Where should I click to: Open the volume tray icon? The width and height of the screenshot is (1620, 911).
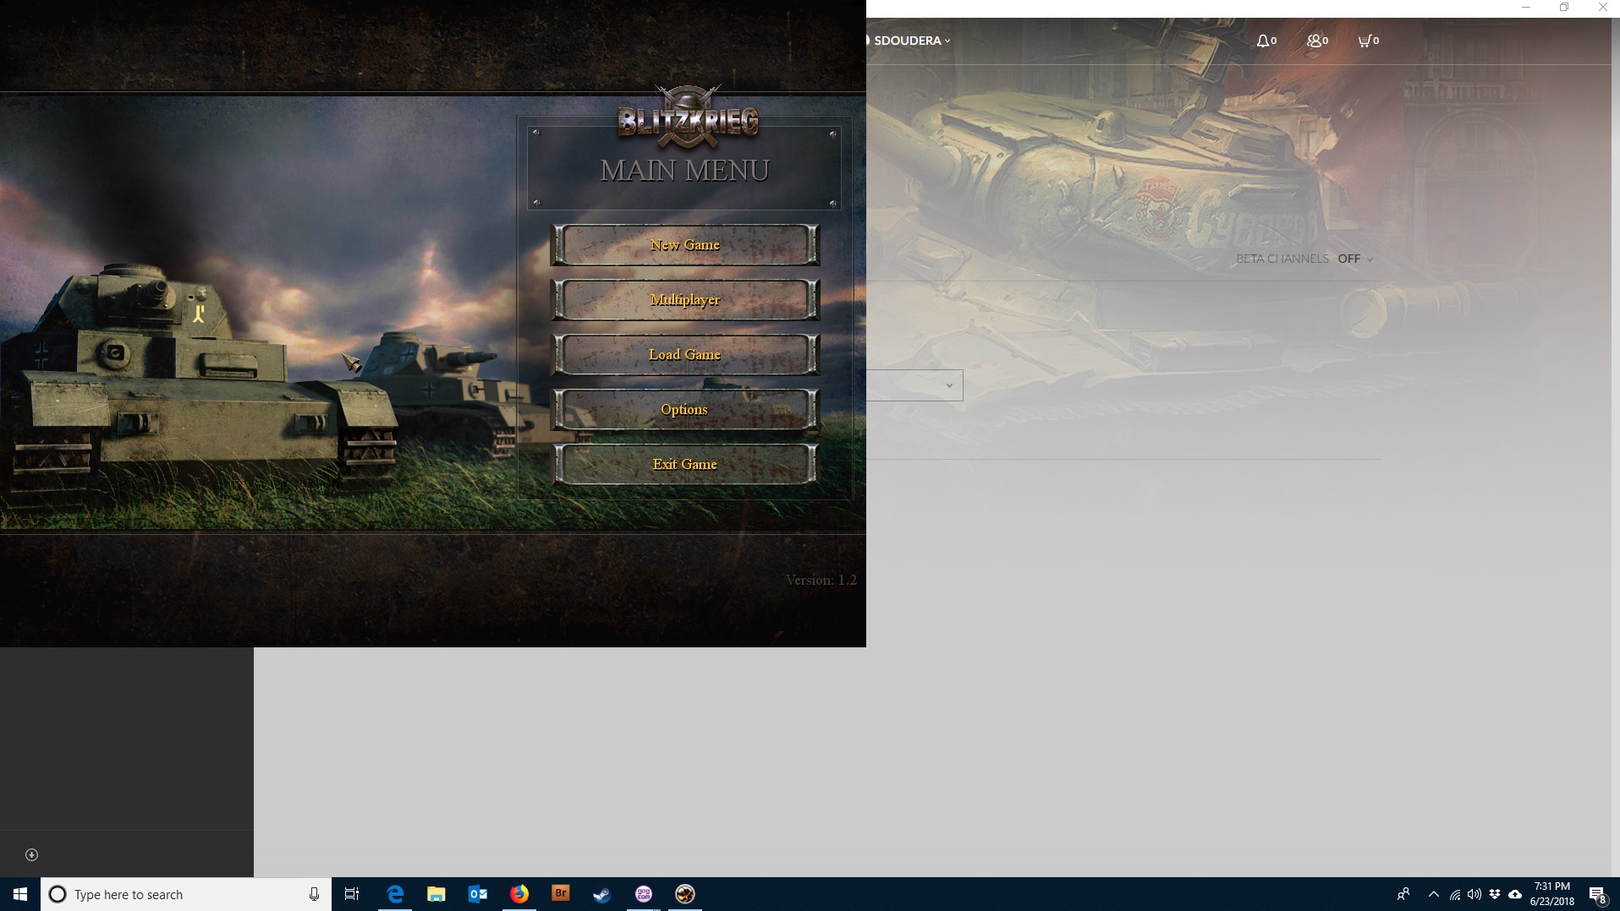tap(1474, 894)
